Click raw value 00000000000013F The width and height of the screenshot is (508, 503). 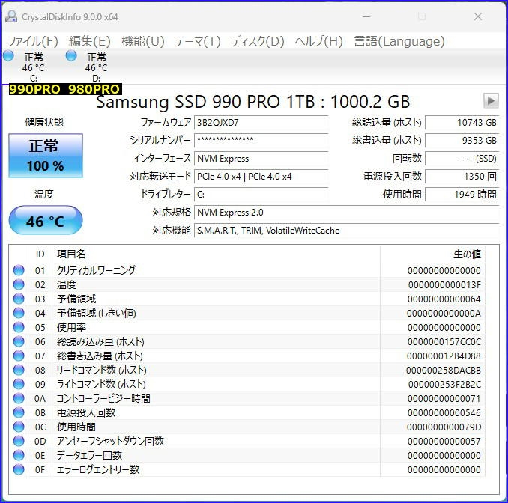pyautogui.click(x=444, y=285)
